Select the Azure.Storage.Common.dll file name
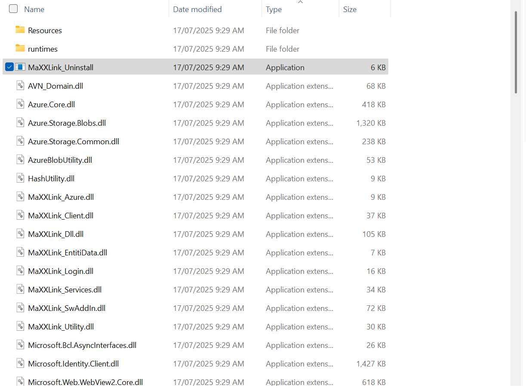 tap(74, 142)
